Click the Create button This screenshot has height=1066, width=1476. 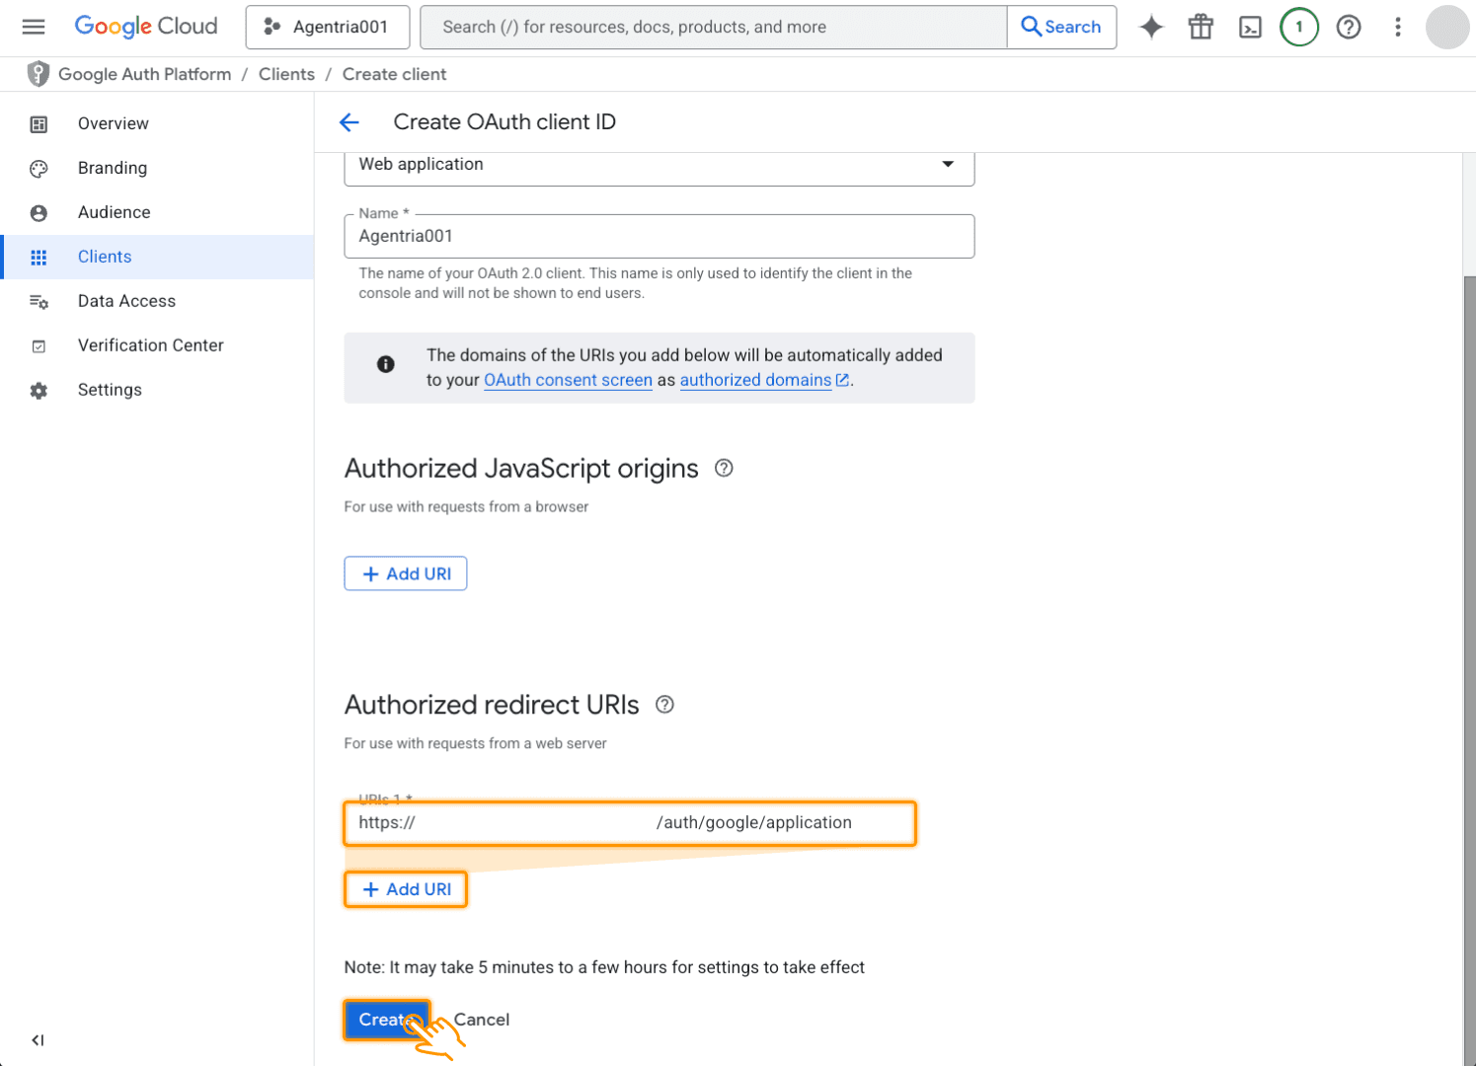pyautogui.click(x=387, y=1020)
